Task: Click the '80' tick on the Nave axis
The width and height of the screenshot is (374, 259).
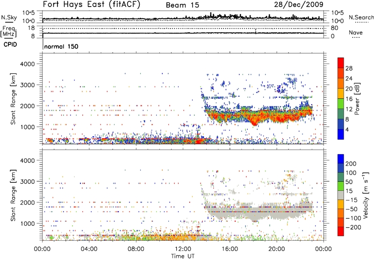Action: [x=334, y=28]
